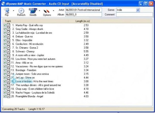Click the Rip CD icon
Image resolution: width=155 pixels, height=113 pixels.
pos(7,11)
